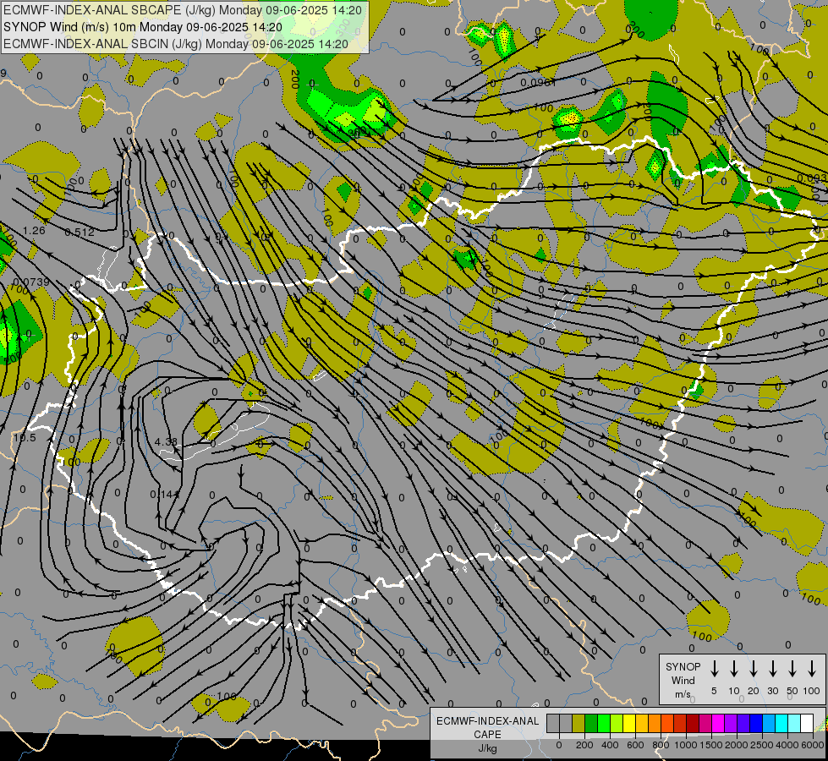The width and height of the screenshot is (828, 761).
Task: Click the 2500 tick label on CAPE scale
Action: (762, 745)
